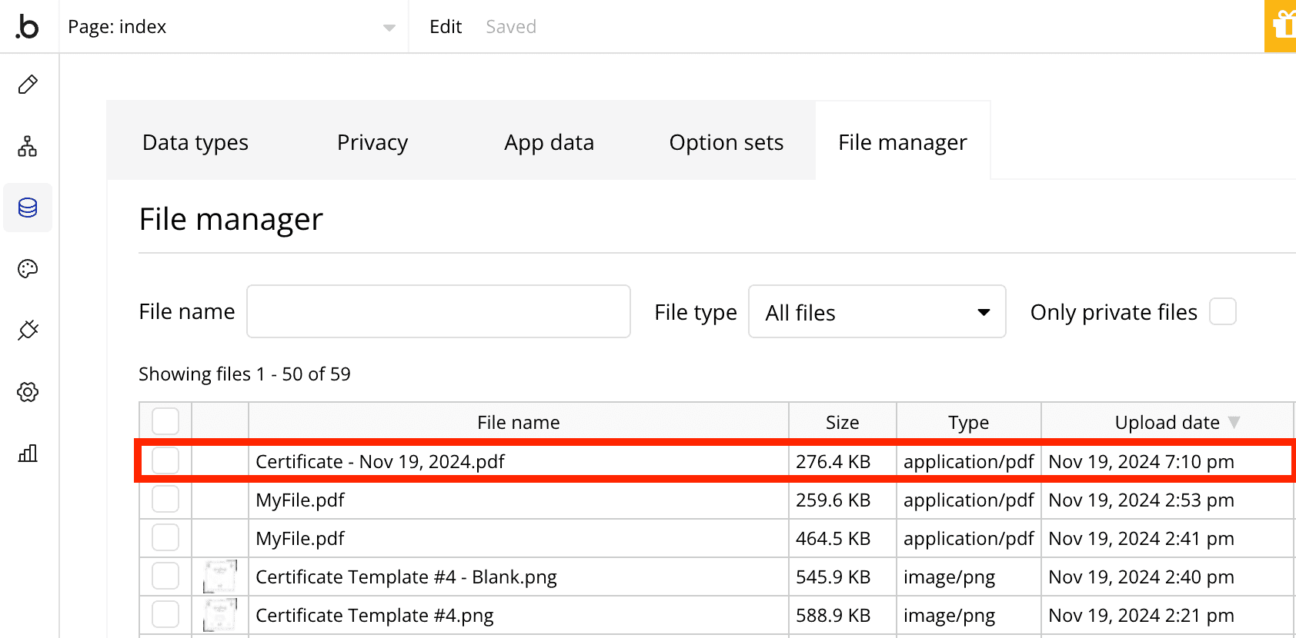This screenshot has width=1296, height=638.
Task: Sort by Upload date arrow
Action: click(1234, 422)
